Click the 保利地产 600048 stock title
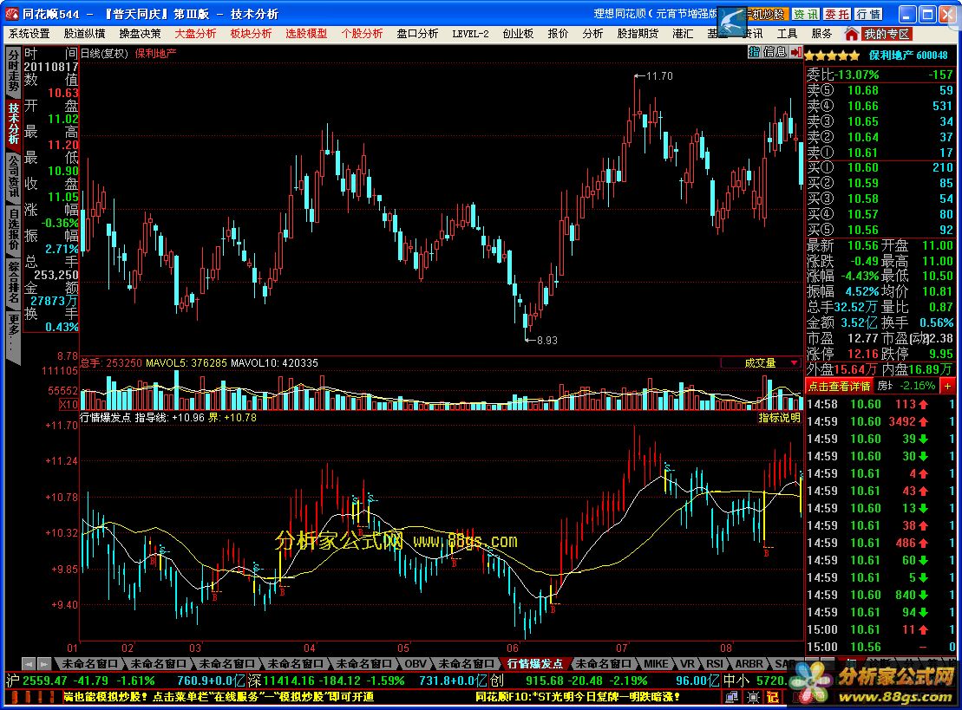This screenshot has height=710, width=962. click(x=908, y=55)
